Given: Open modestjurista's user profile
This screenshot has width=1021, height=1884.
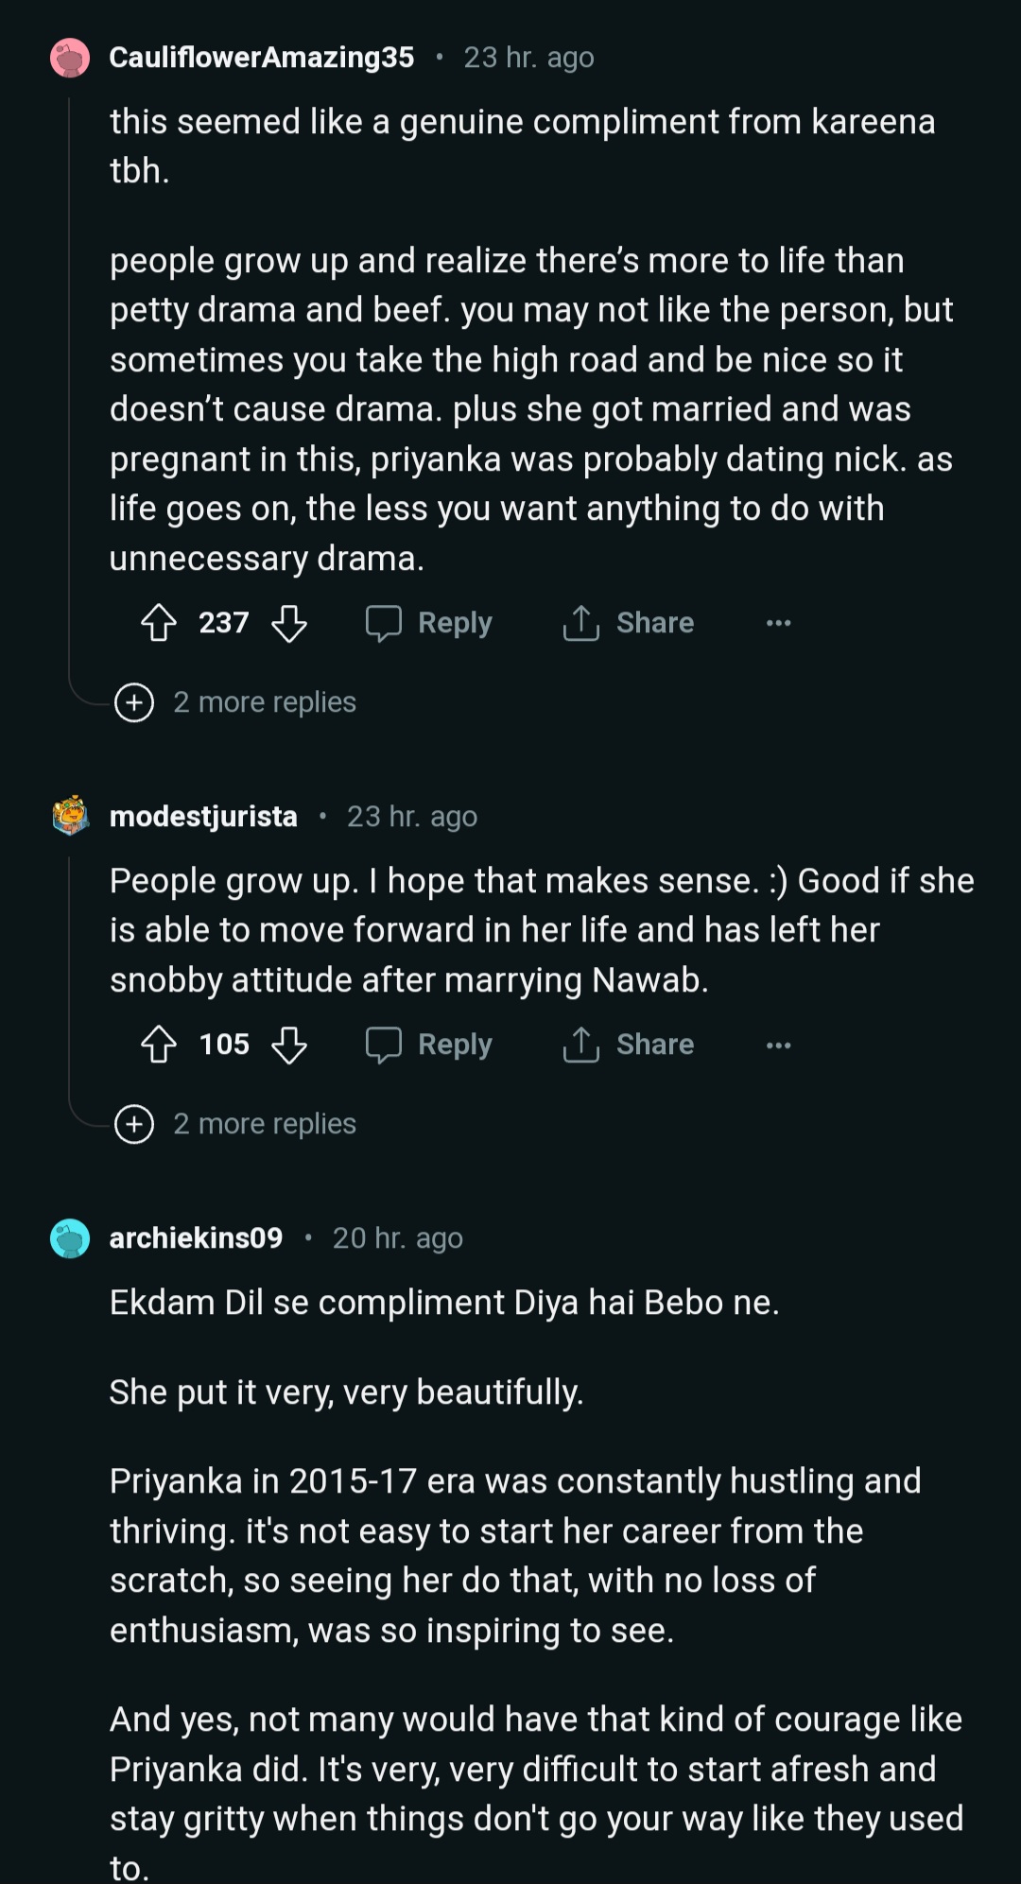Looking at the screenshot, I should tap(203, 817).
